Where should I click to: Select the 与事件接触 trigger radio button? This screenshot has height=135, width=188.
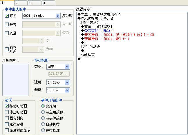43,118
